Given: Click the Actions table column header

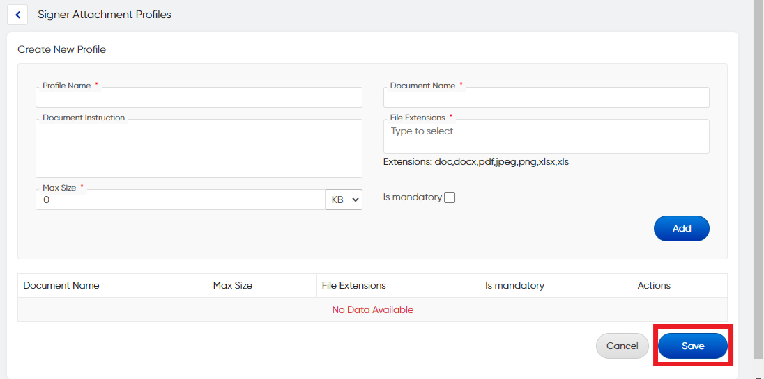Looking at the screenshot, I should 654,285.
